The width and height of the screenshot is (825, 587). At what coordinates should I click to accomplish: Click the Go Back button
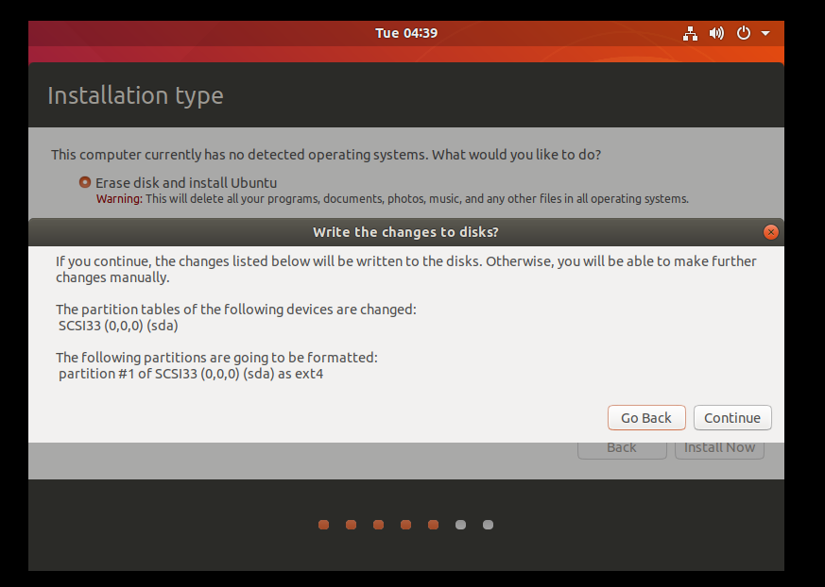click(x=646, y=418)
